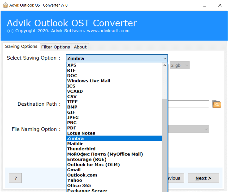Select BMP as saving format
The width and height of the screenshot is (228, 192).
pyautogui.click(x=114, y=107)
